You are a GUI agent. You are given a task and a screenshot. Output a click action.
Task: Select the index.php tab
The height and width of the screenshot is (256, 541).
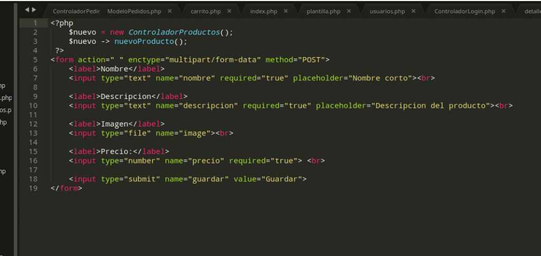tap(263, 11)
